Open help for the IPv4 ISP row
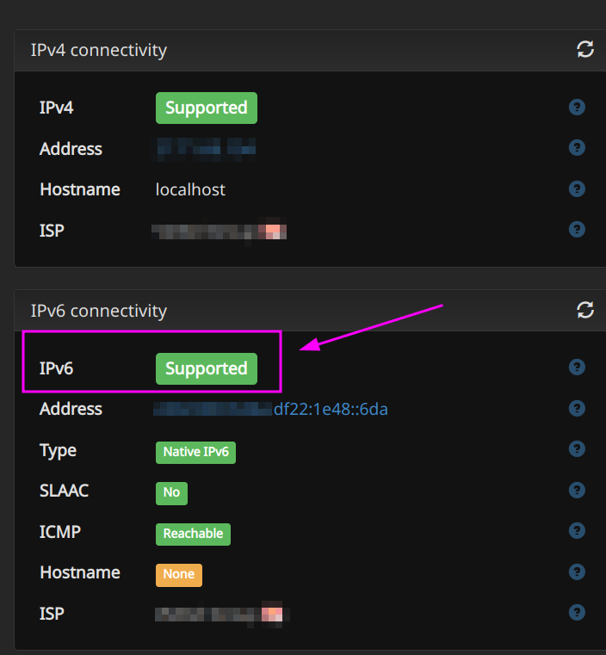Image resolution: width=606 pixels, height=655 pixels. pyautogui.click(x=578, y=230)
